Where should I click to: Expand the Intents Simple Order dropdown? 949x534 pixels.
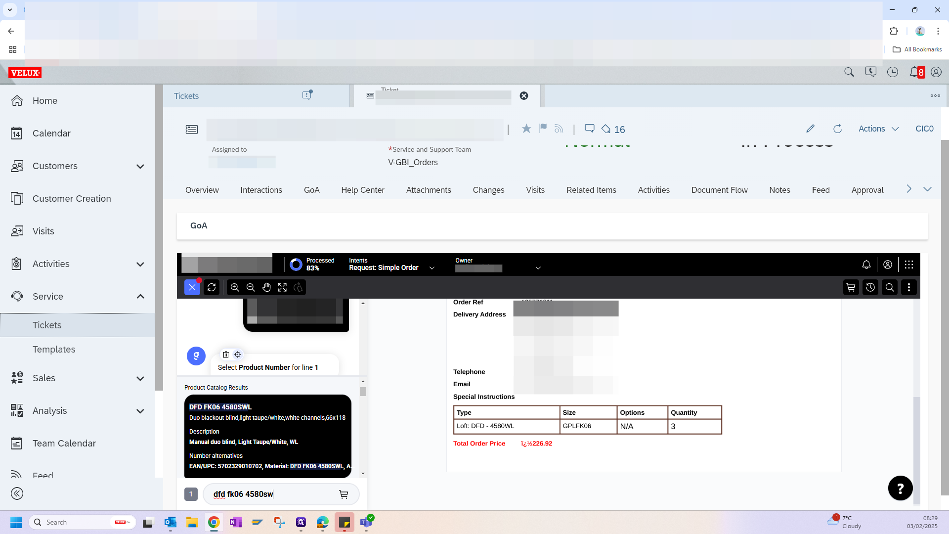(x=432, y=268)
